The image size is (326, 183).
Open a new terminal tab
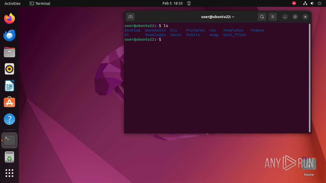point(130,17)
